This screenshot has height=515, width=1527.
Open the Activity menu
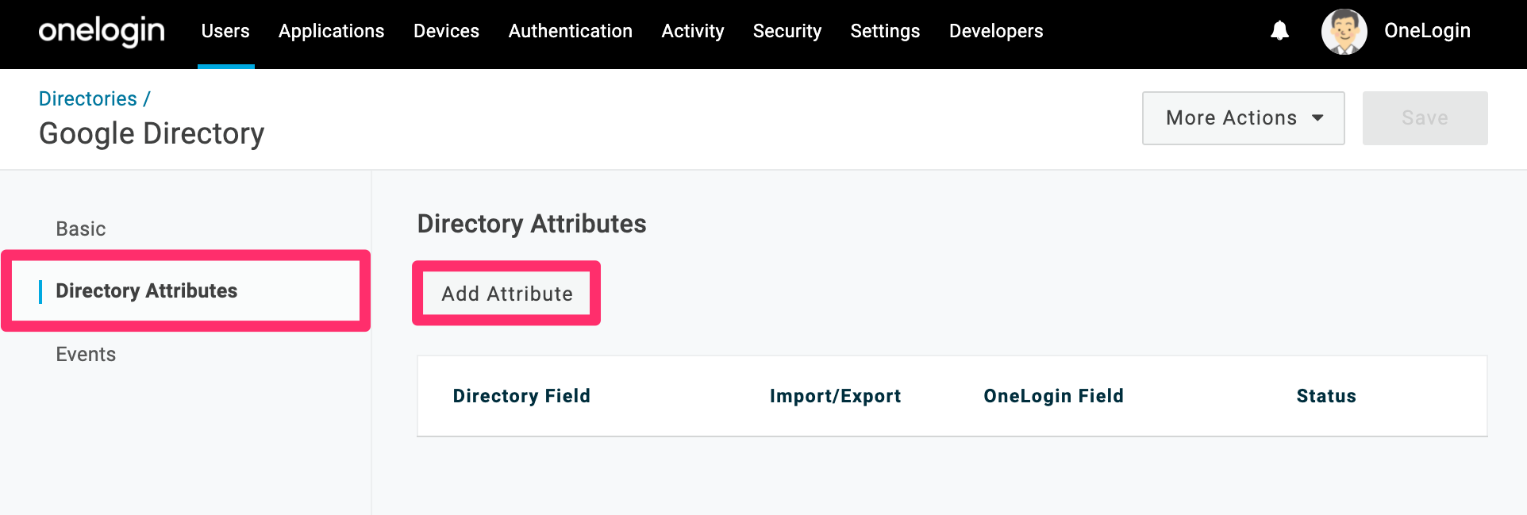point(693,31)
